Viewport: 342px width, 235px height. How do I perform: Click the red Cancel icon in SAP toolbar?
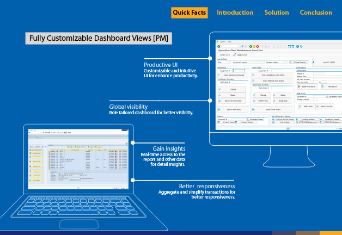(258, 47)
